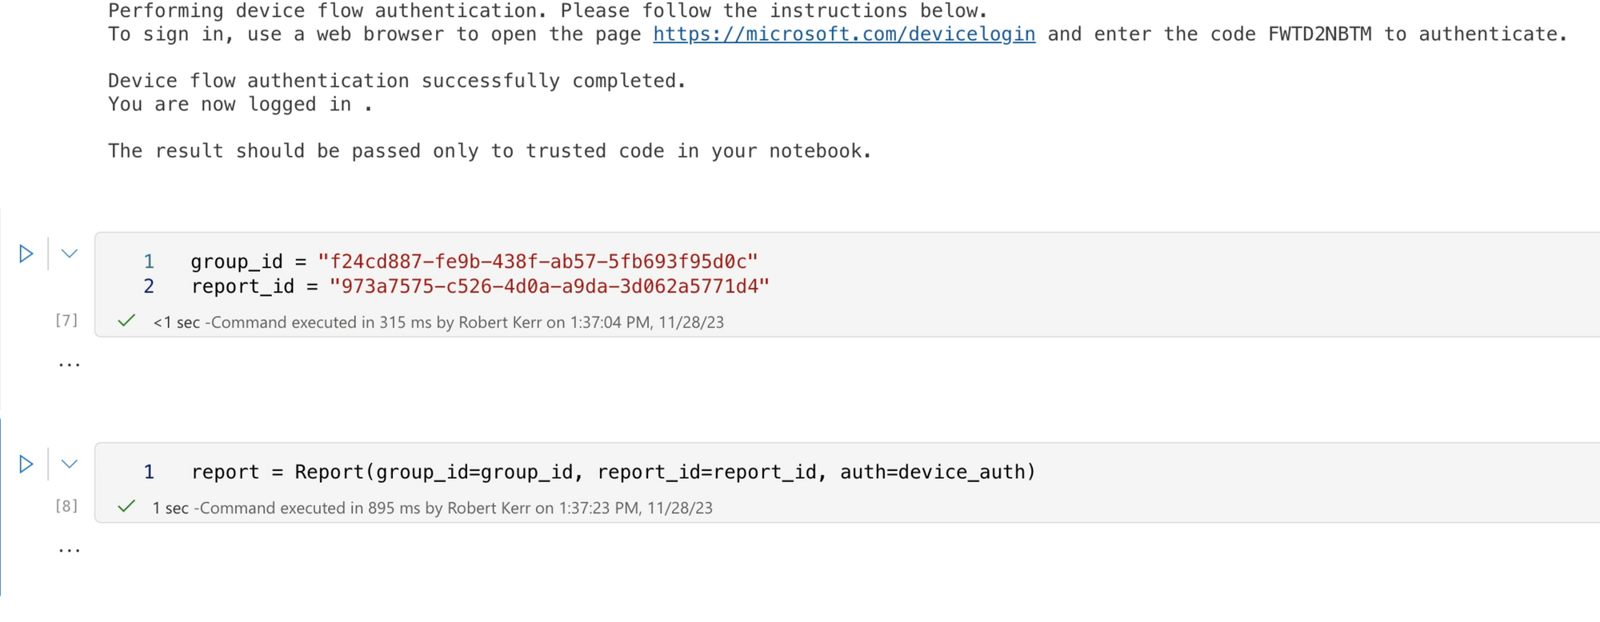This screenshot has width=1600, height=622.
Task: Open ellipsis menu below cell [7]
Action: pyautogui.click(x=70, y=365)
